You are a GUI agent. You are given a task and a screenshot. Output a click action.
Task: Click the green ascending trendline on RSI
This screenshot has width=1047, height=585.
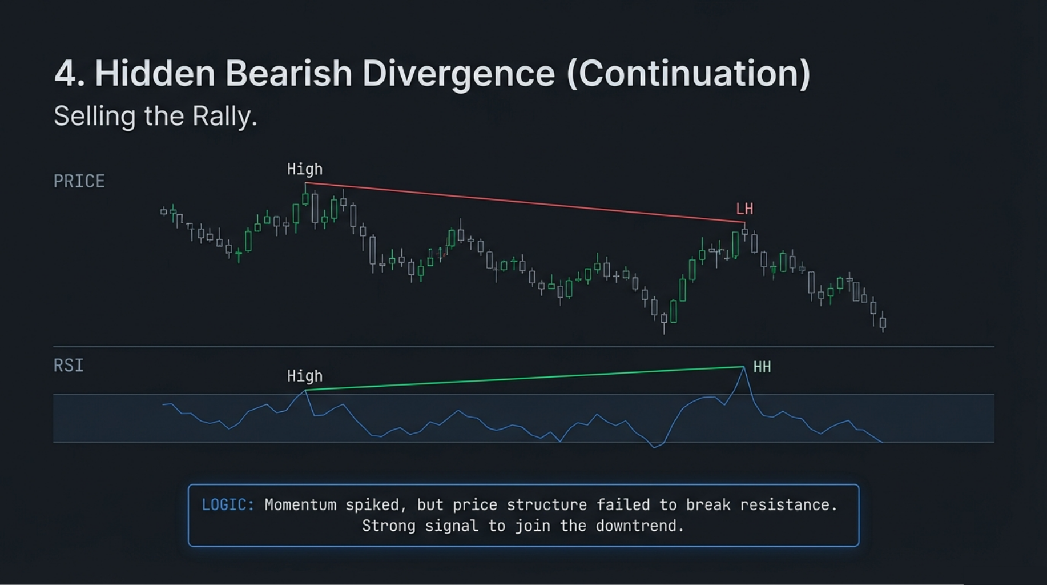pyautogui.click(x=525, y=378)
